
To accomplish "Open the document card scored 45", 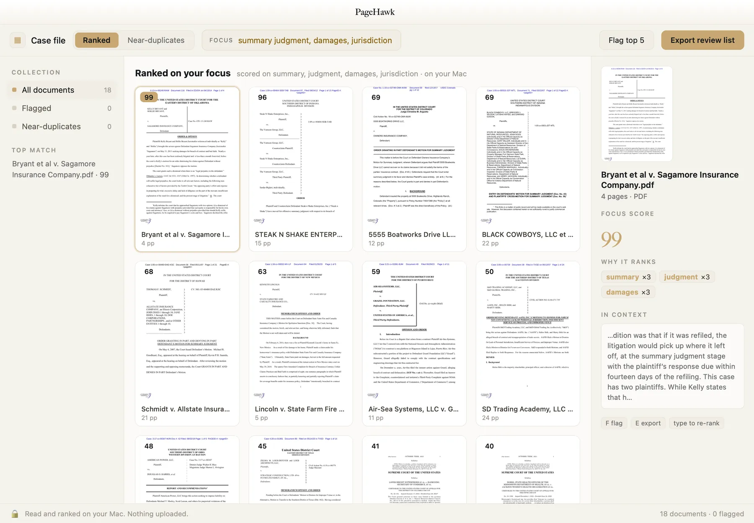I will click(x=301, y=469).
